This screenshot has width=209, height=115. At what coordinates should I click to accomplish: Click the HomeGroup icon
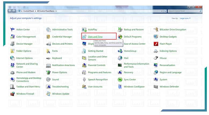(x=120, y=51)
